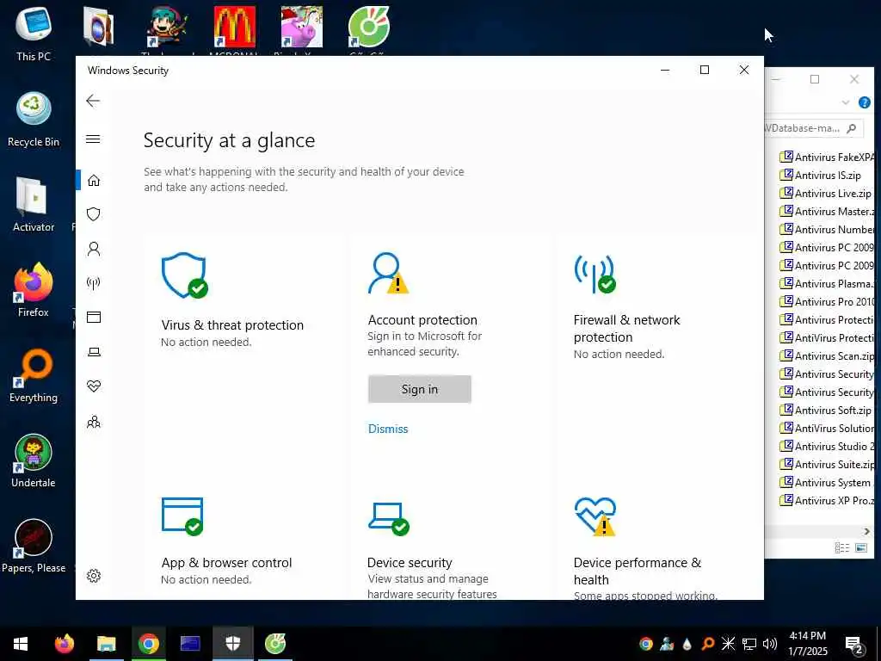Open Firewall & network protection tile icon
The image size is (881, 661).
click(595, 274)
